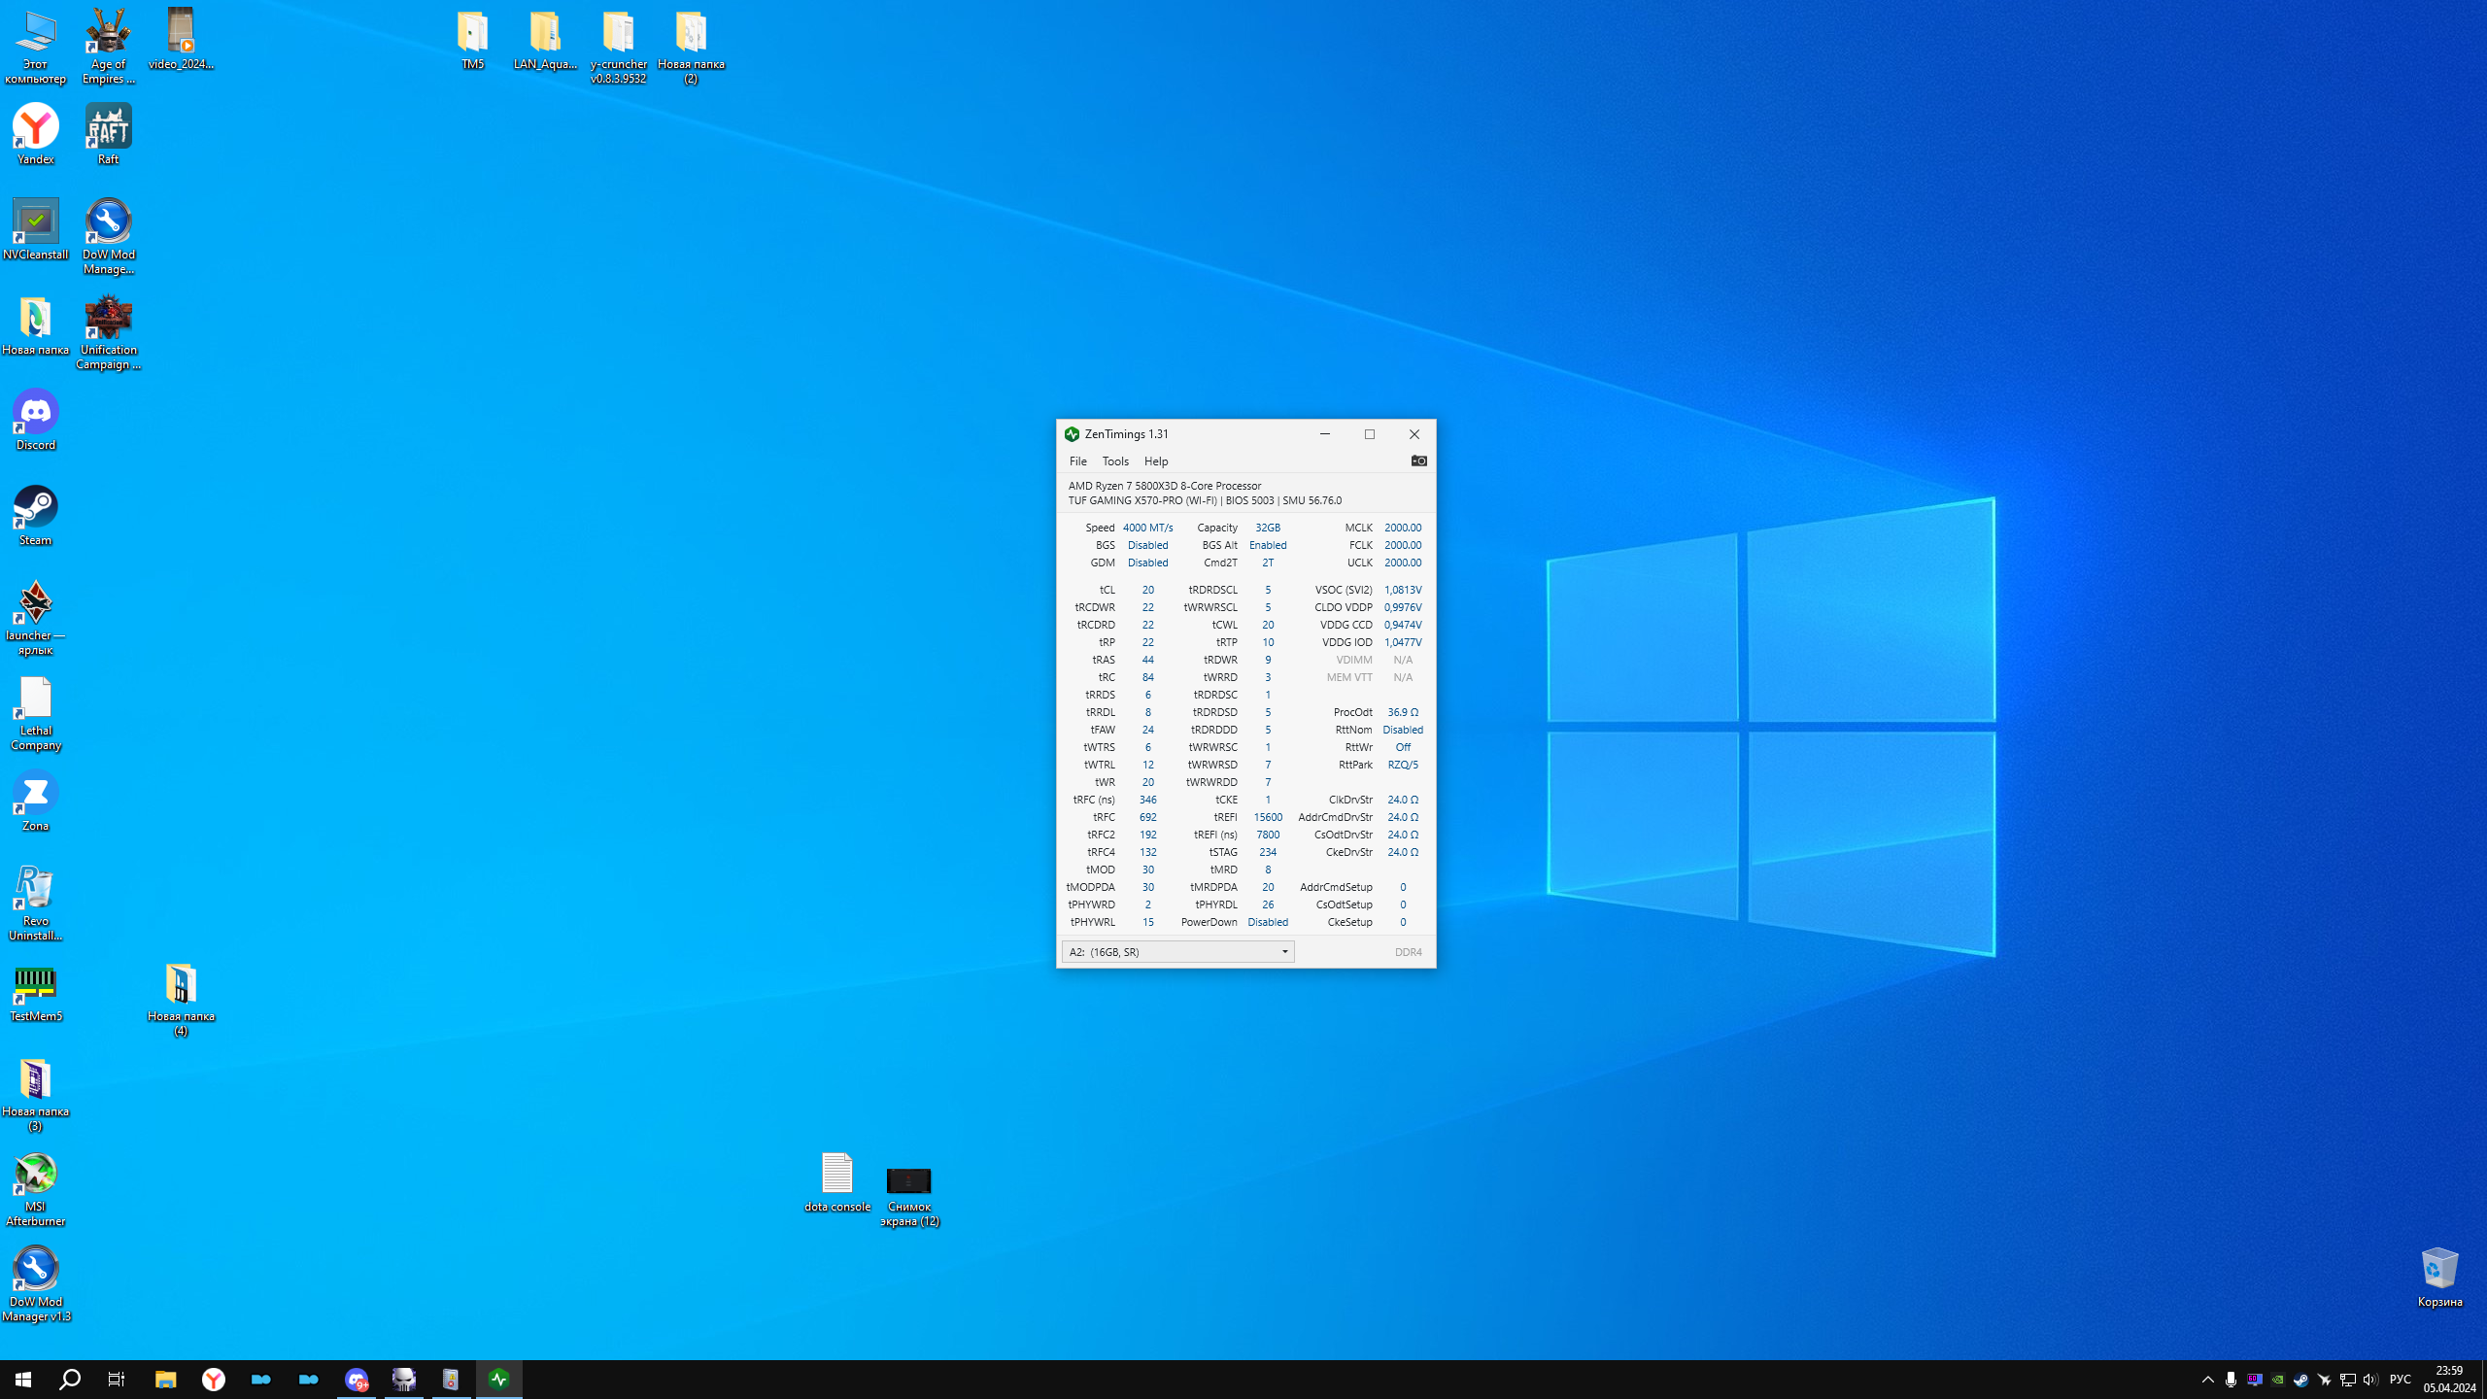Click the taskbar search magnifier
This screenshot has height=1399, width=2487.
70,1380
